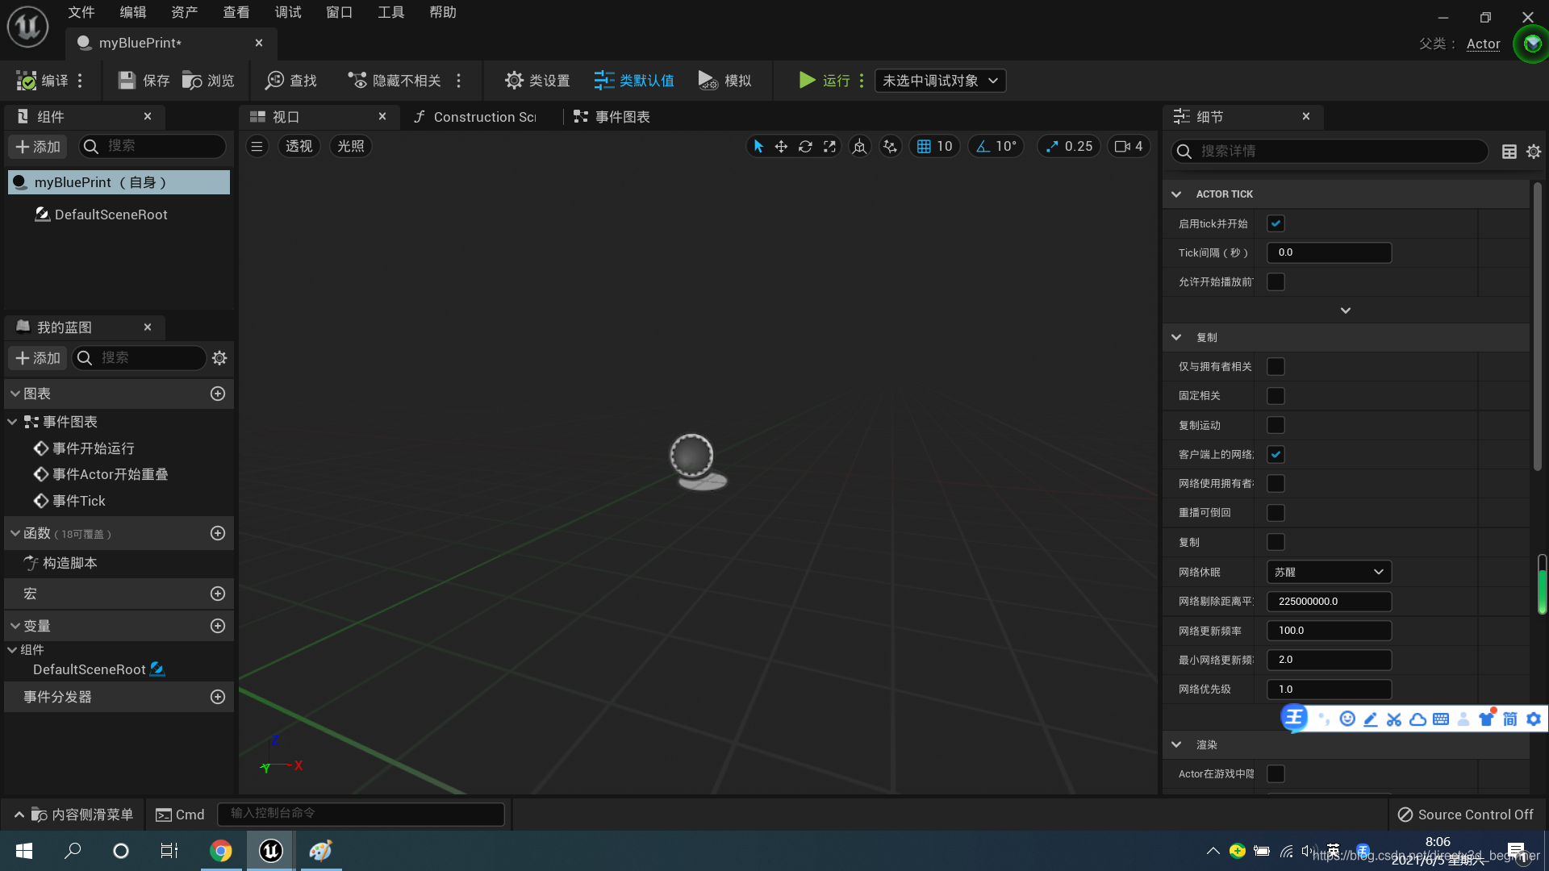Screen dimensions: 1549x871
Task: Select the rotate tool in viewport toolbar
Action: coord(805,147)
